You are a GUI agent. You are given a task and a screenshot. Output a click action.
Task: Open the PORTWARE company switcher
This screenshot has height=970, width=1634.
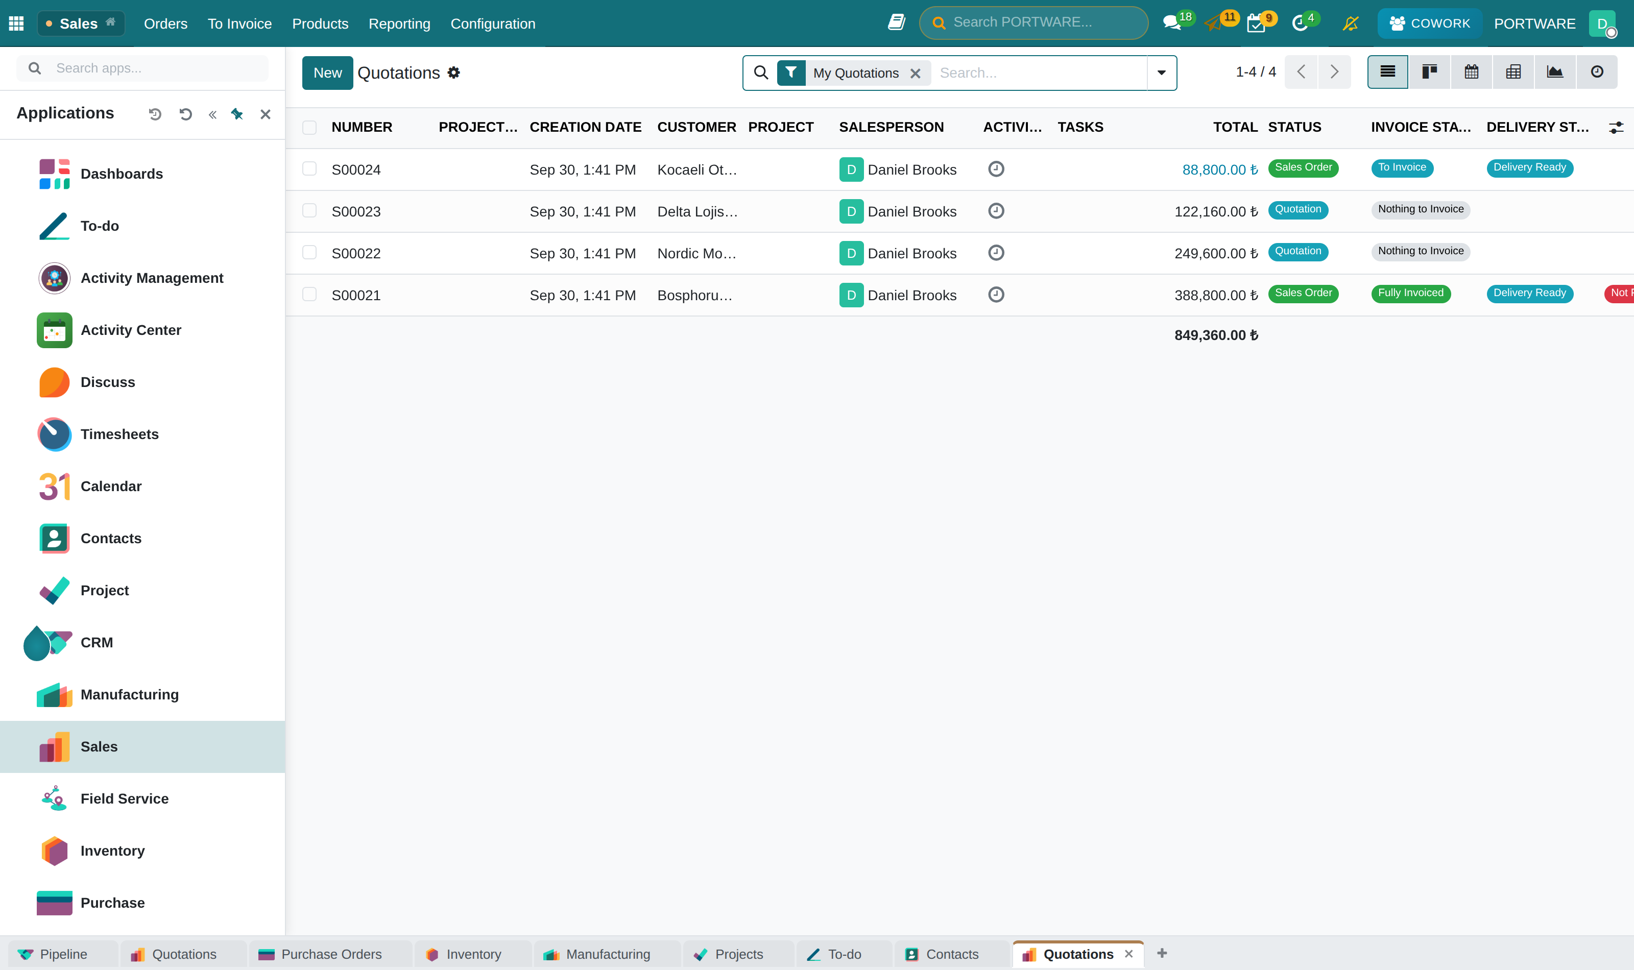(x=1534, y=23)
